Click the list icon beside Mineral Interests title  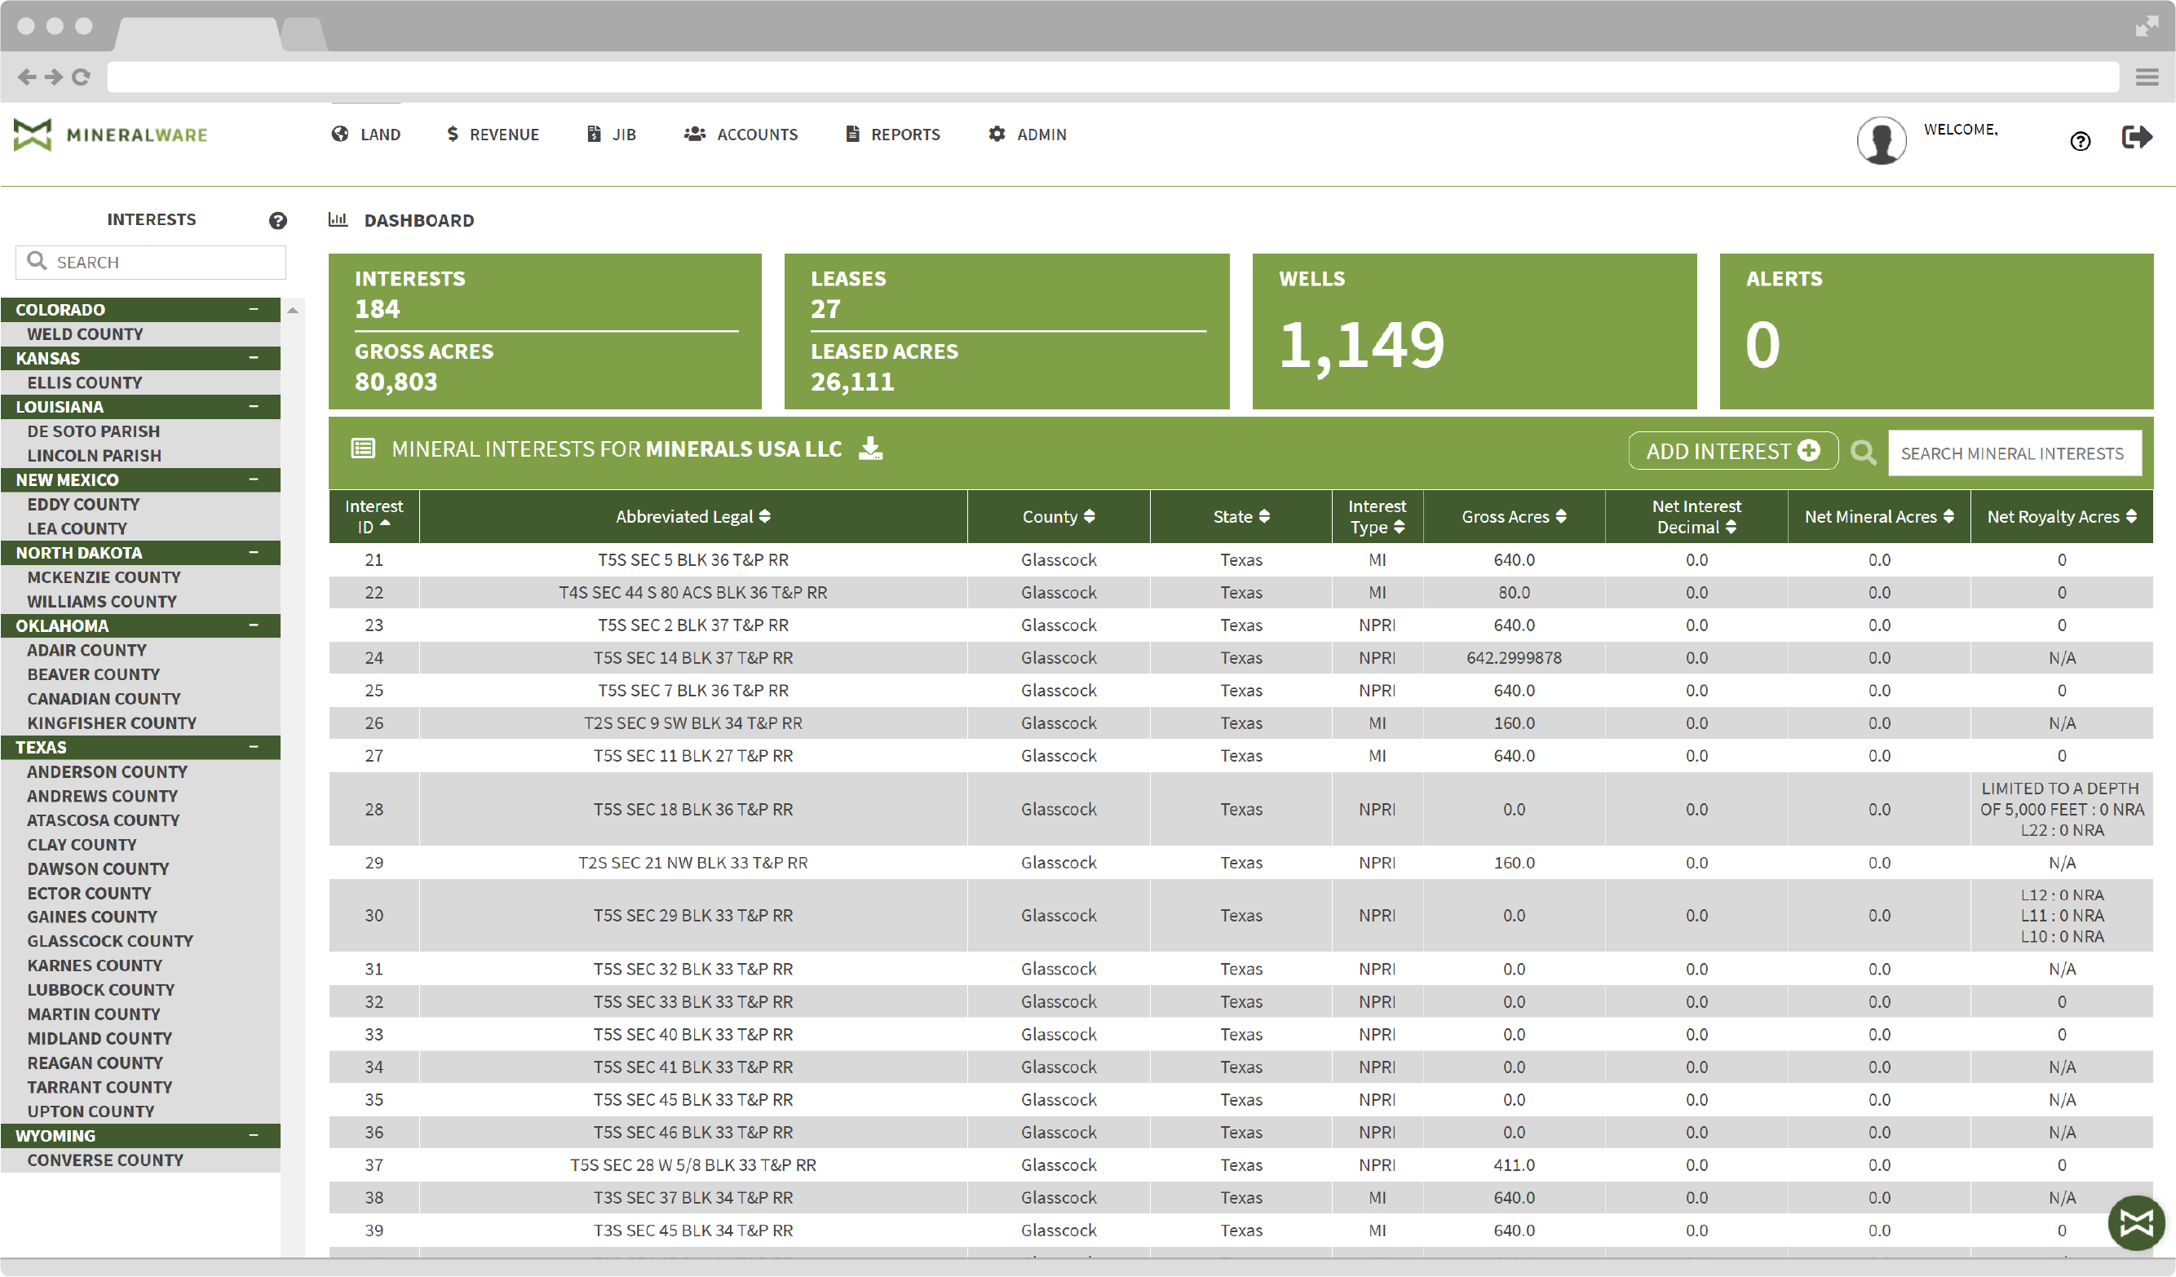[363, 448]
